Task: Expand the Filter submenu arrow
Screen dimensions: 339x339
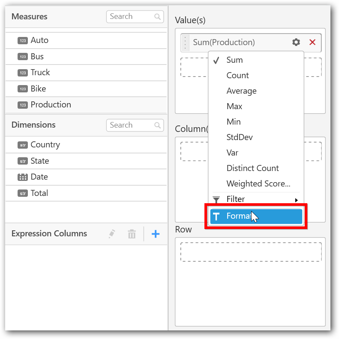Action: pos(296,200)
